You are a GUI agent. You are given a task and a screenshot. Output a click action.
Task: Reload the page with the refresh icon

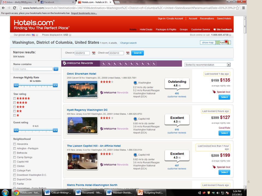pyautogui.click(x=14, y=8)
